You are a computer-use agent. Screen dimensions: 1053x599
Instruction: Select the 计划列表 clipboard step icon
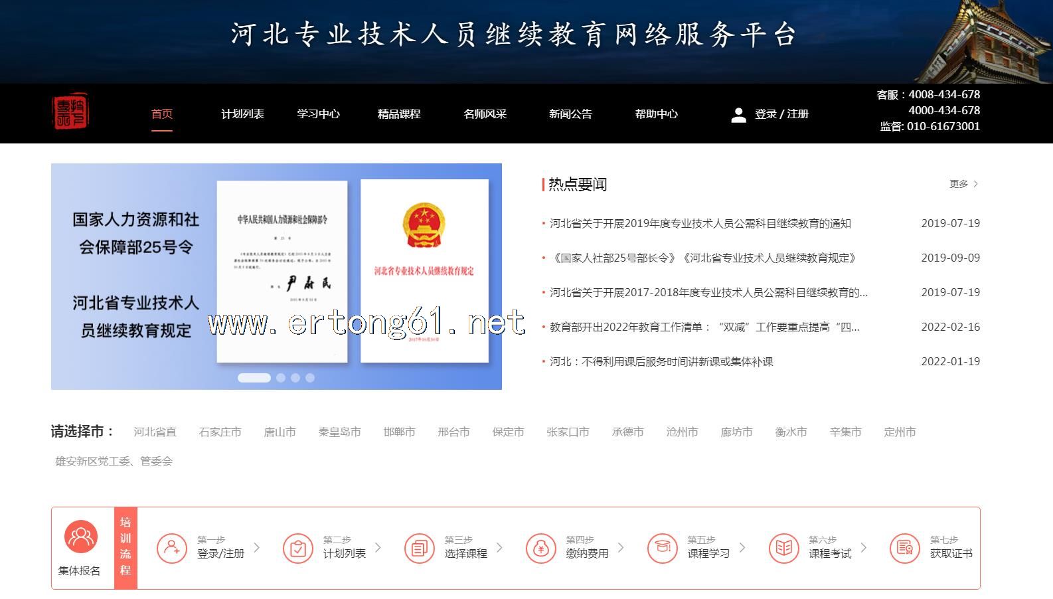click(297, 549)
